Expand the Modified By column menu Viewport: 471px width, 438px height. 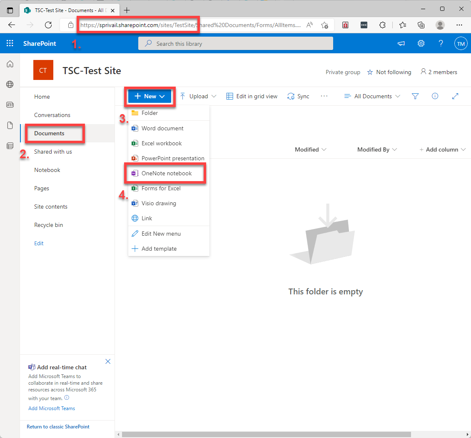tap(377, 149)
